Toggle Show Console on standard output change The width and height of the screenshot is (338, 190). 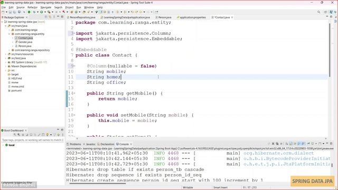[299, 144]
